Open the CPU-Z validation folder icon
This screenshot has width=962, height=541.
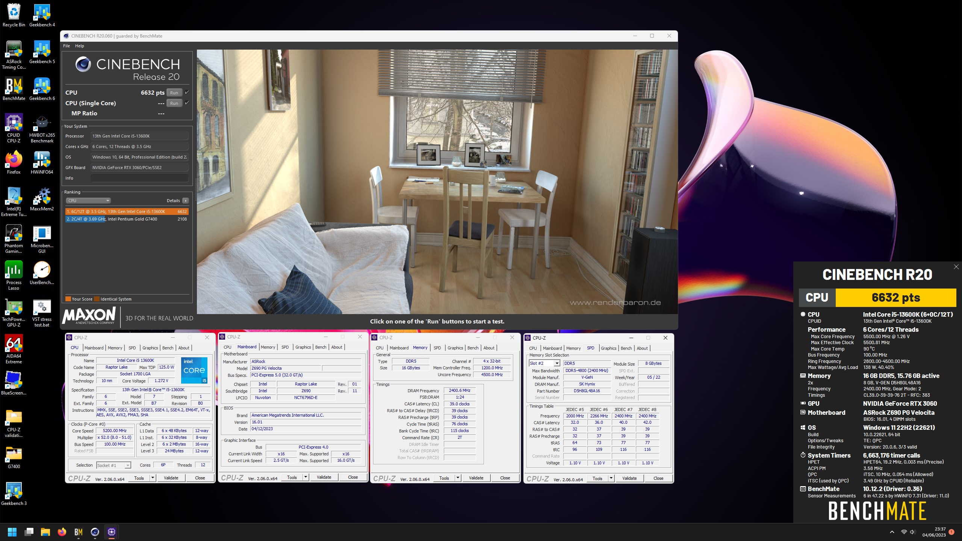coord(14,423)
